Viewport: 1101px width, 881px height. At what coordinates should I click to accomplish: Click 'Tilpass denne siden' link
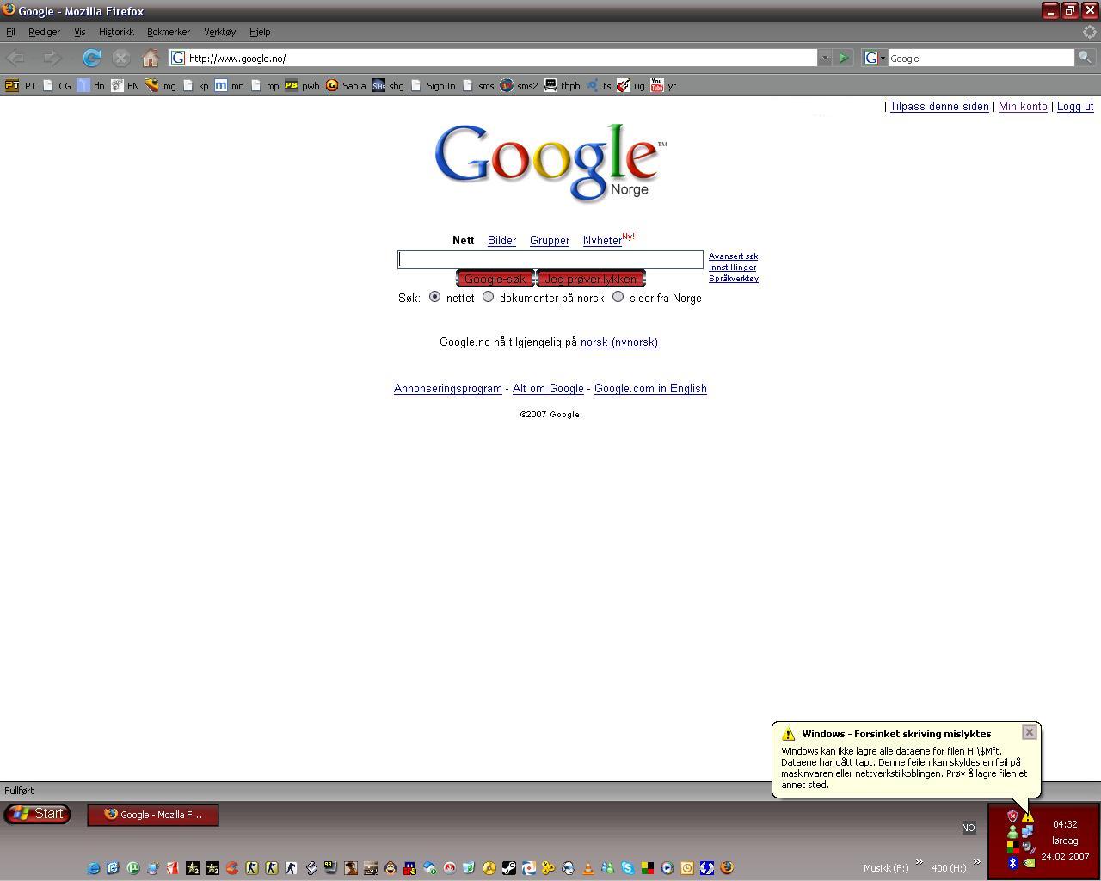point(939,107)
